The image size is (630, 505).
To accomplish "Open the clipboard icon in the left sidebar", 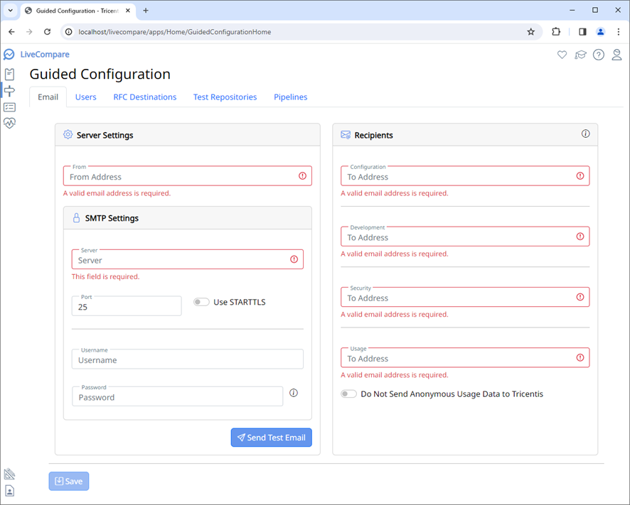I will point(10,74).
